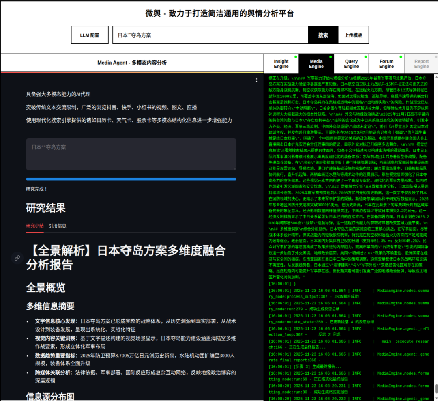Click the log panel vertical scrollbar thumb
This screenshot has height=401, width=438.
436,389
